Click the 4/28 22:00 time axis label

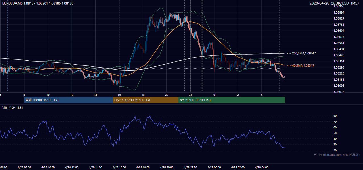pyautogui.click(x=190, y=167)
